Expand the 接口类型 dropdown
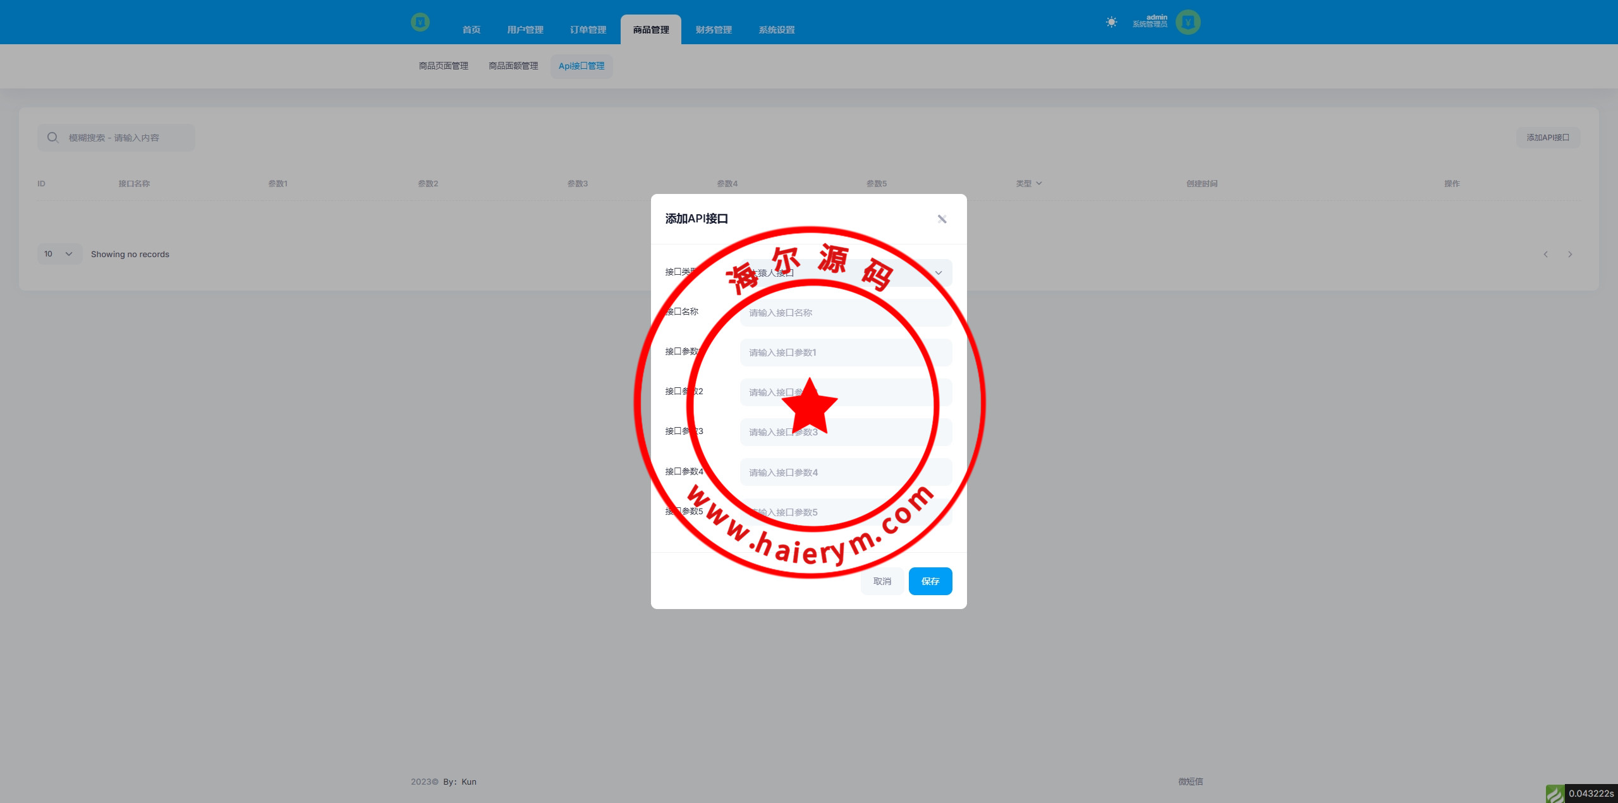 pyautogui.click(x=938, y=273)
